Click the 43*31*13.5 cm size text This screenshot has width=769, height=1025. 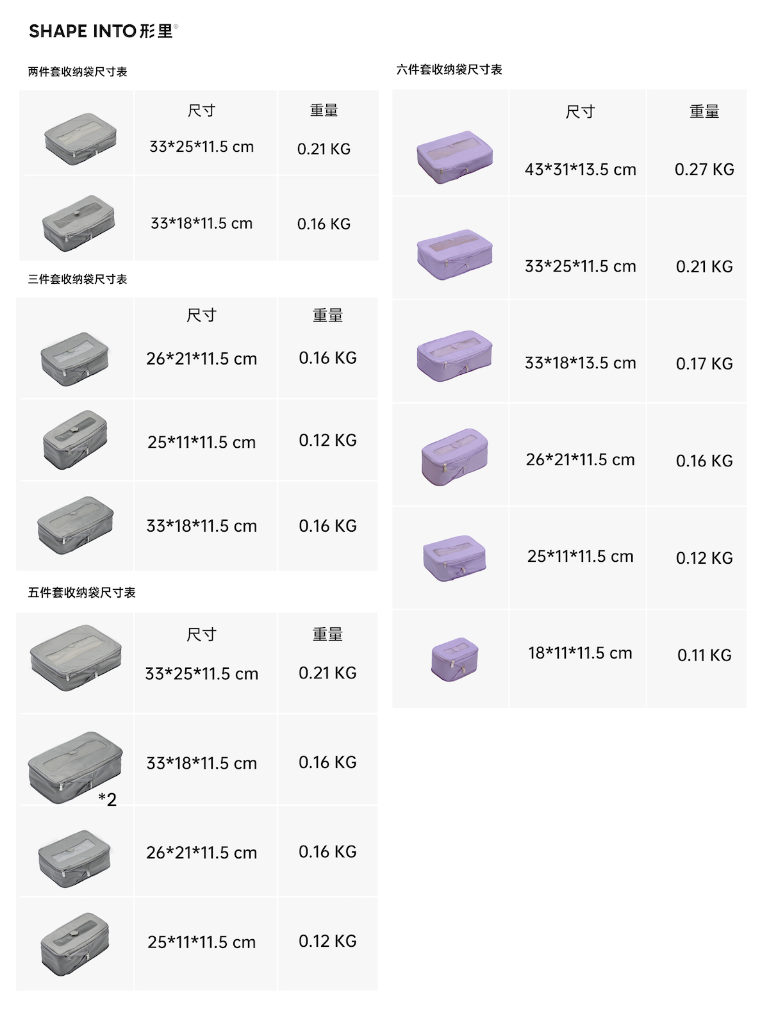[580, 170]
